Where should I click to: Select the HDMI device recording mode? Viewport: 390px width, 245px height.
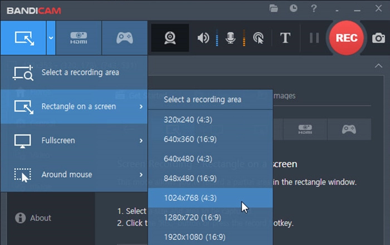pyautogui.click(x=79, y=38)
